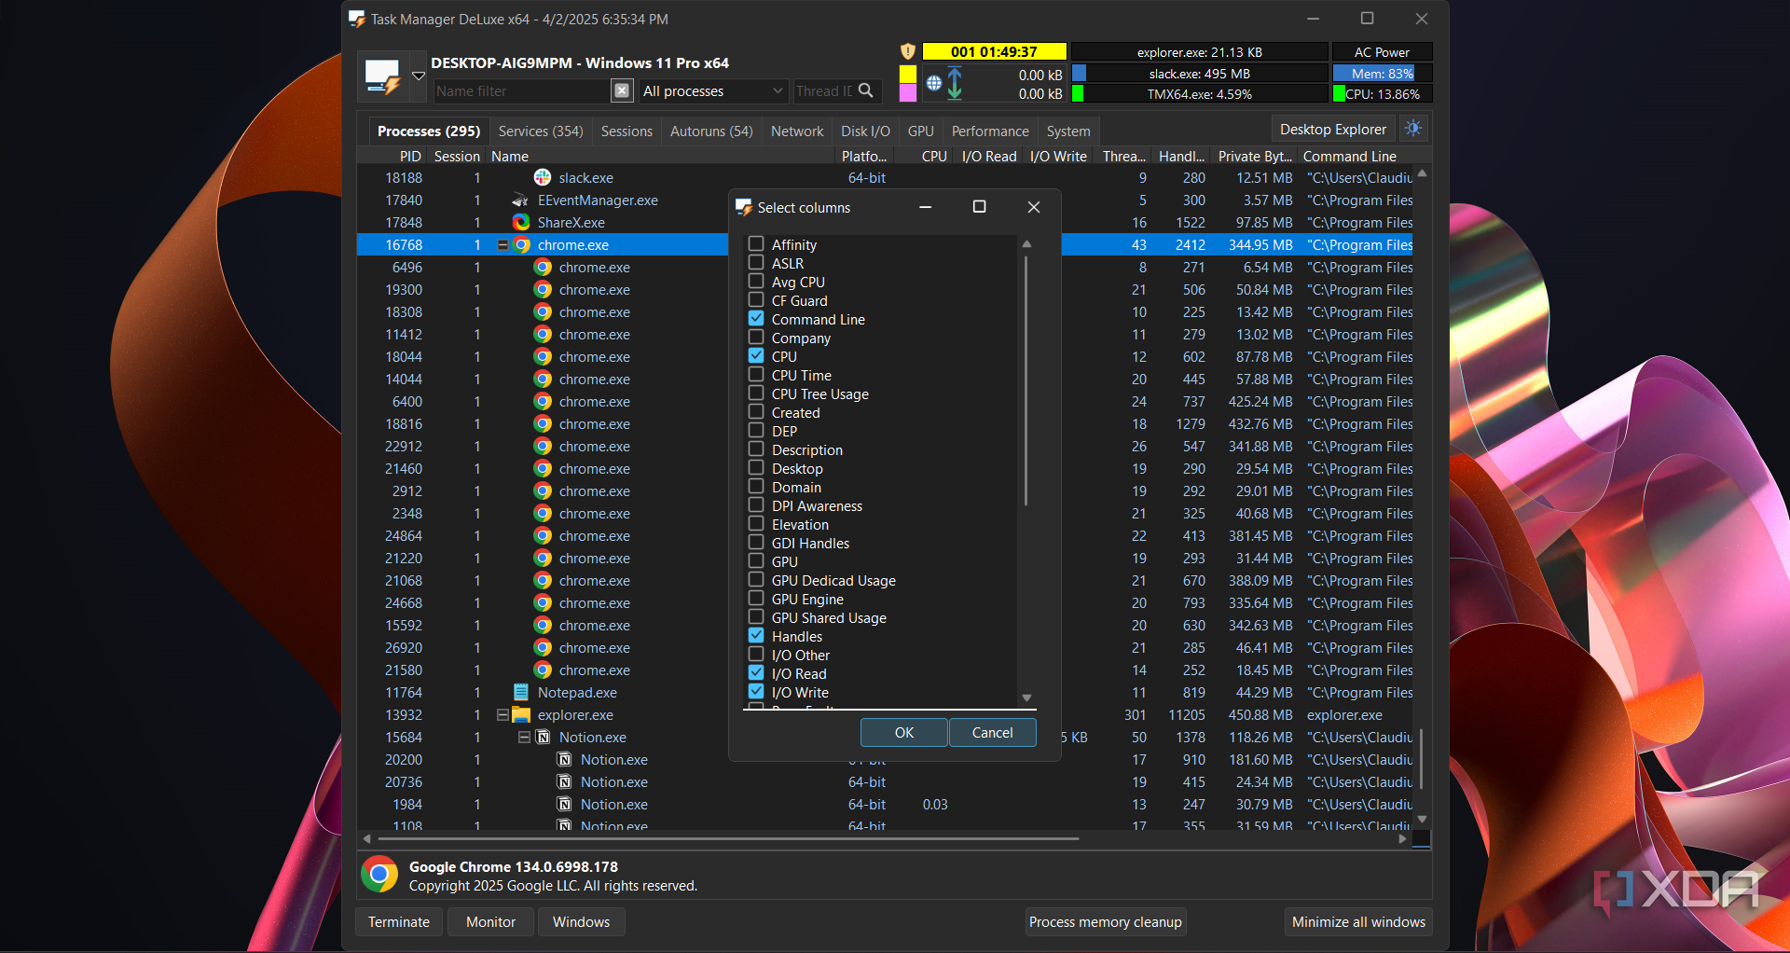Viewport: 1790px width, 953px height.
Task: Enable the Affinity column checkbox
Action: (x=756, y=244)
